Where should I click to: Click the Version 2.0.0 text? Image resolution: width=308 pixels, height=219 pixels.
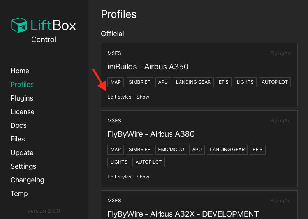click(44, 211)
